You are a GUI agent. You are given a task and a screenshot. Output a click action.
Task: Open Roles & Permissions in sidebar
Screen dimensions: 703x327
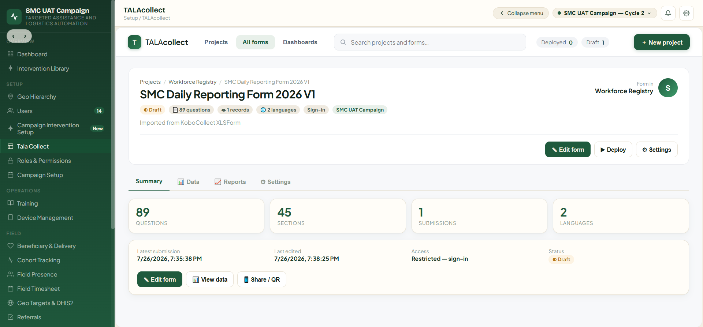click(x=55, y=161)
